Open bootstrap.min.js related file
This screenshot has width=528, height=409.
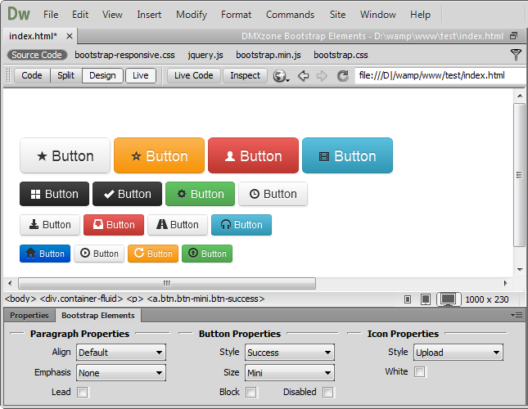[268, 55]
